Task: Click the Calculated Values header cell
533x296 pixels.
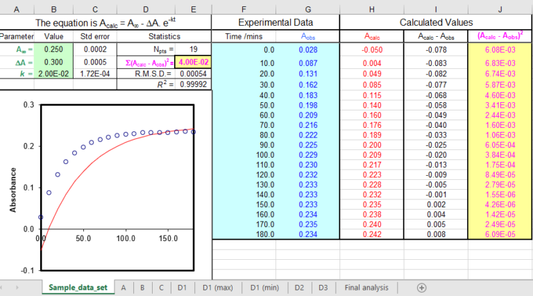Action: [x=436, y=22]
